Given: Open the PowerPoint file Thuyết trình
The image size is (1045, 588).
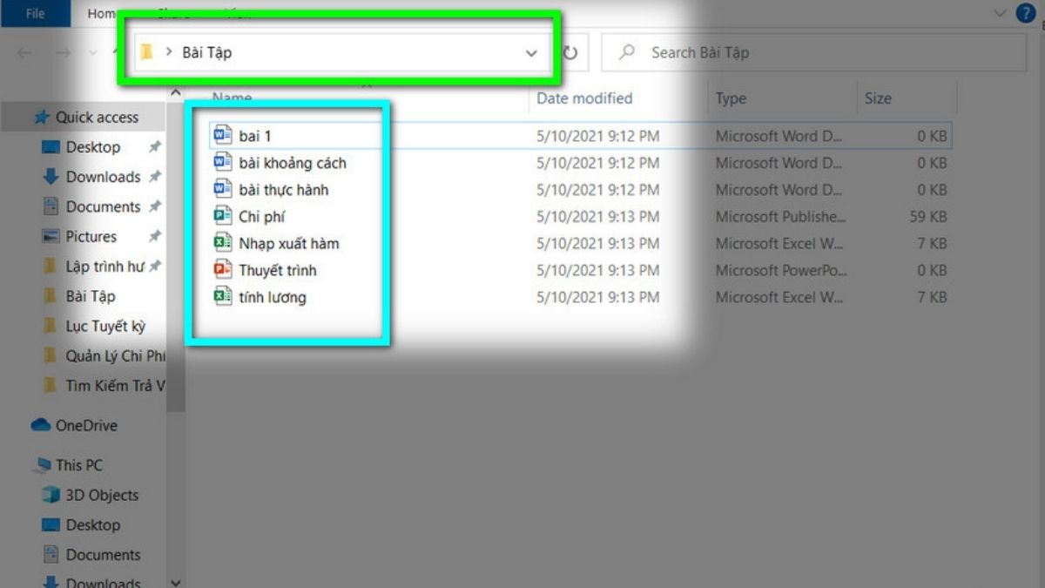Looking at the screenshot, I should click(x=278, y=270).
